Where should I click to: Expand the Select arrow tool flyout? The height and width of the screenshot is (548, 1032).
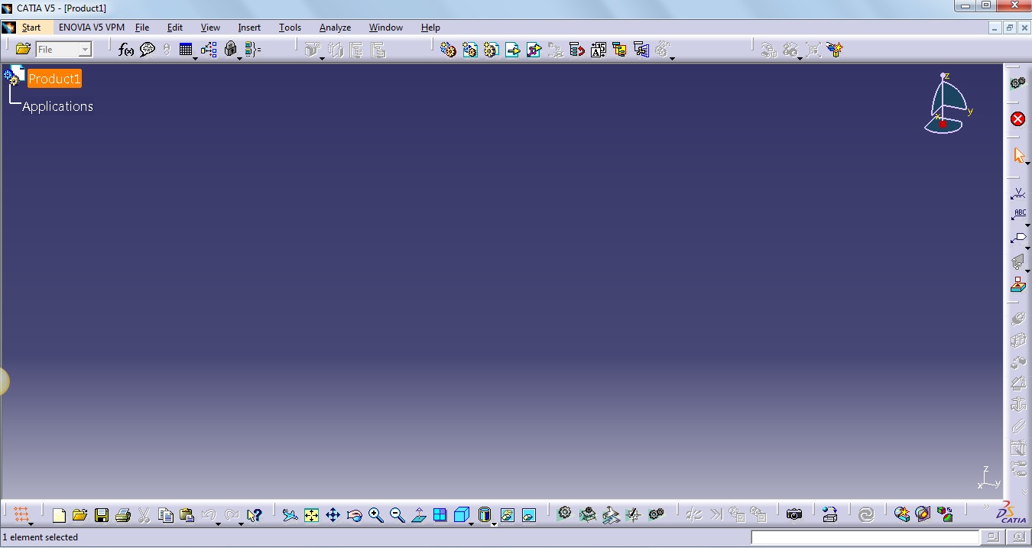tap(1027, 164)
